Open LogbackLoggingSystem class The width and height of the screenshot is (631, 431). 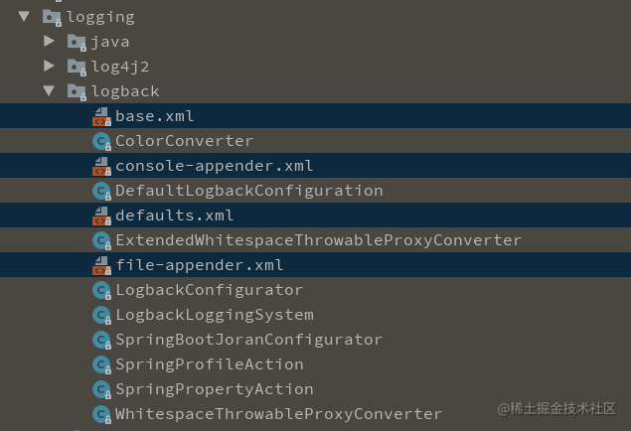coord(214,315)
